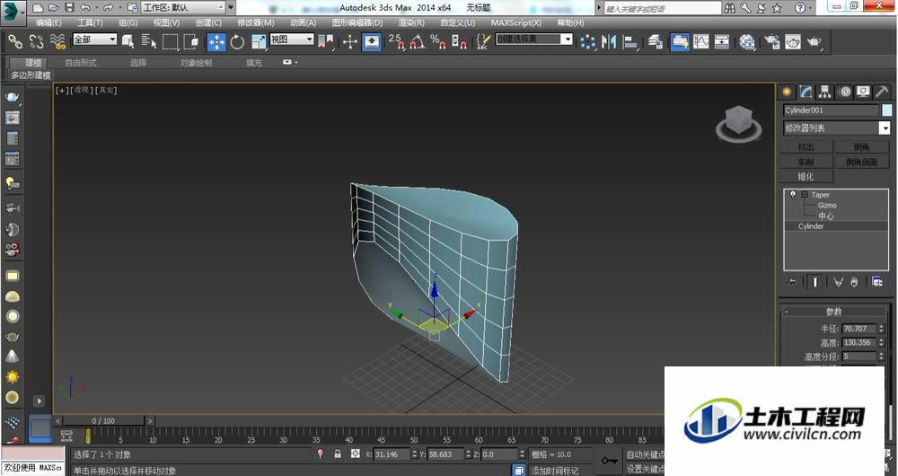Open the Schematic View
The width and height of the screenshot is (898, 476).
coord(722,41)
